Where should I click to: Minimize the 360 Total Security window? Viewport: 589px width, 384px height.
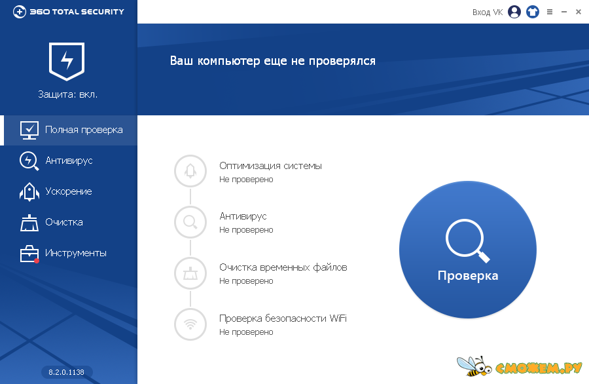pos(564,12)
